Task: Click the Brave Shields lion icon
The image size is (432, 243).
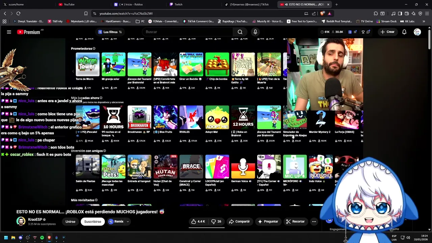Action: pos(322,13)
